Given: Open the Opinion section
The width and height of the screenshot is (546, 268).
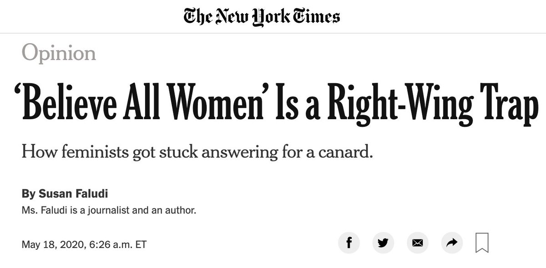Looking at the screenshot, I should point(59,53).
